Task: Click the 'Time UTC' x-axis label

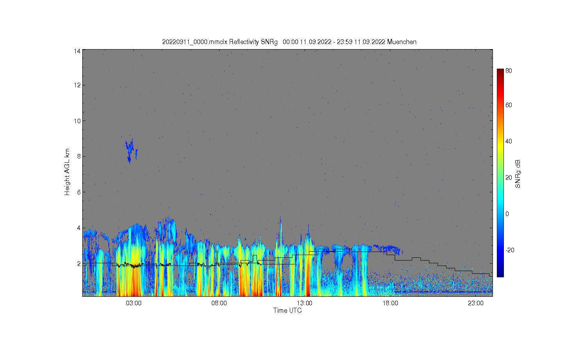Action: click(287, 310)
